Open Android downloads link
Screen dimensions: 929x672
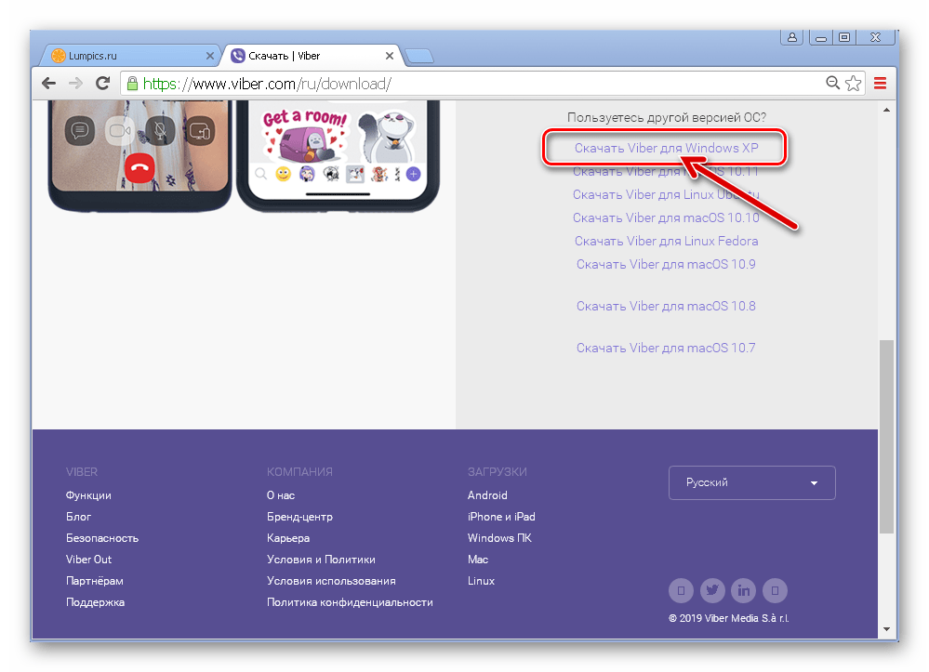[x=487, y=495]
